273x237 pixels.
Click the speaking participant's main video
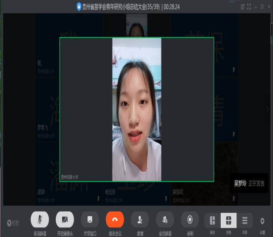point(137,109)
